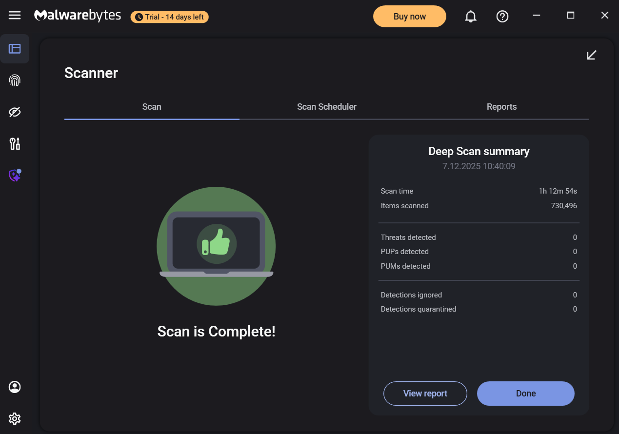This screenshot has height=434, width=619.
Task: Maximize the Malwarebytes window
Action: (x=571, y=16)
